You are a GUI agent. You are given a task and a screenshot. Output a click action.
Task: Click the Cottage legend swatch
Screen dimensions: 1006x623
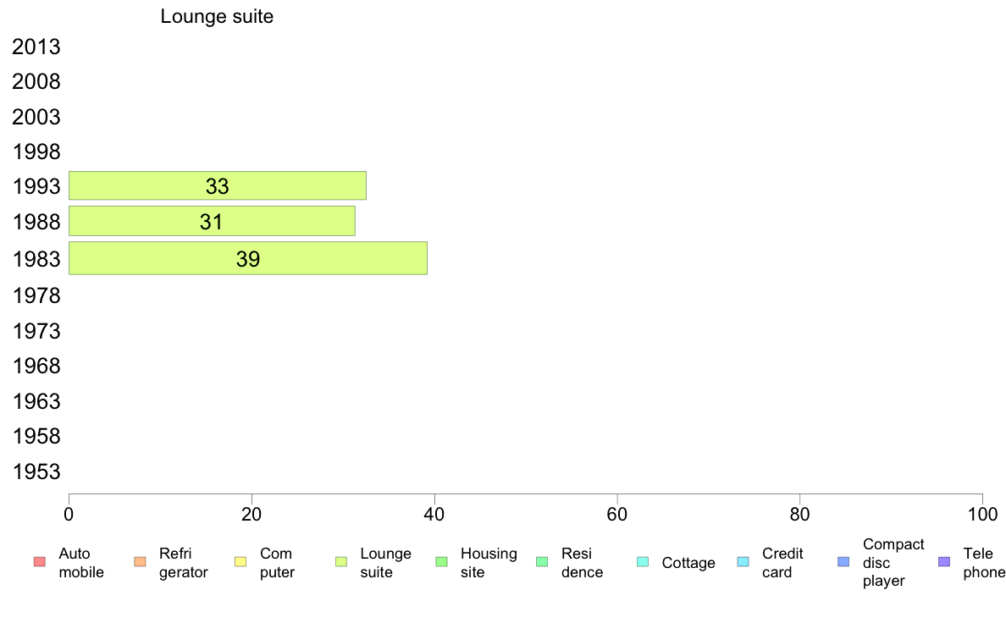click(x=643, y=562)
